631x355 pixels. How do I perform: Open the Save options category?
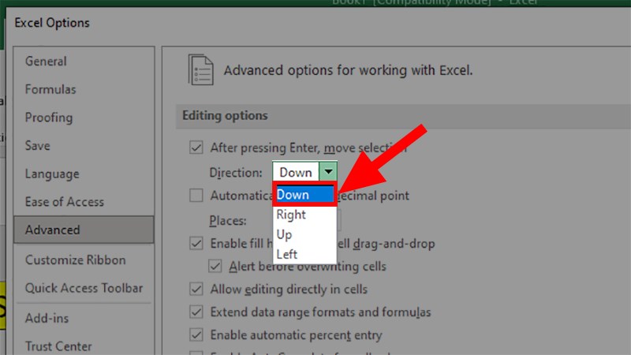click(37, 146)
